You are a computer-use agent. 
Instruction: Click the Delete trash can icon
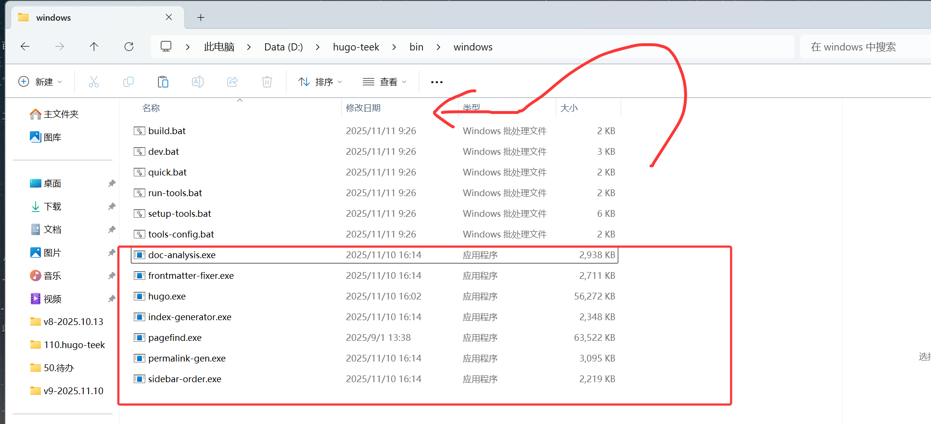pyautogui.click(x=267, y=82)
